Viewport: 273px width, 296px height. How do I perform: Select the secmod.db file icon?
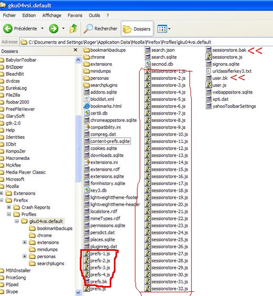click(x=148, y=64)
